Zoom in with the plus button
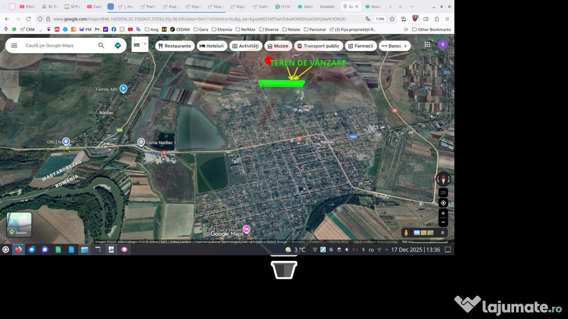The image size is (568, 319). click(x=443, y=213)
